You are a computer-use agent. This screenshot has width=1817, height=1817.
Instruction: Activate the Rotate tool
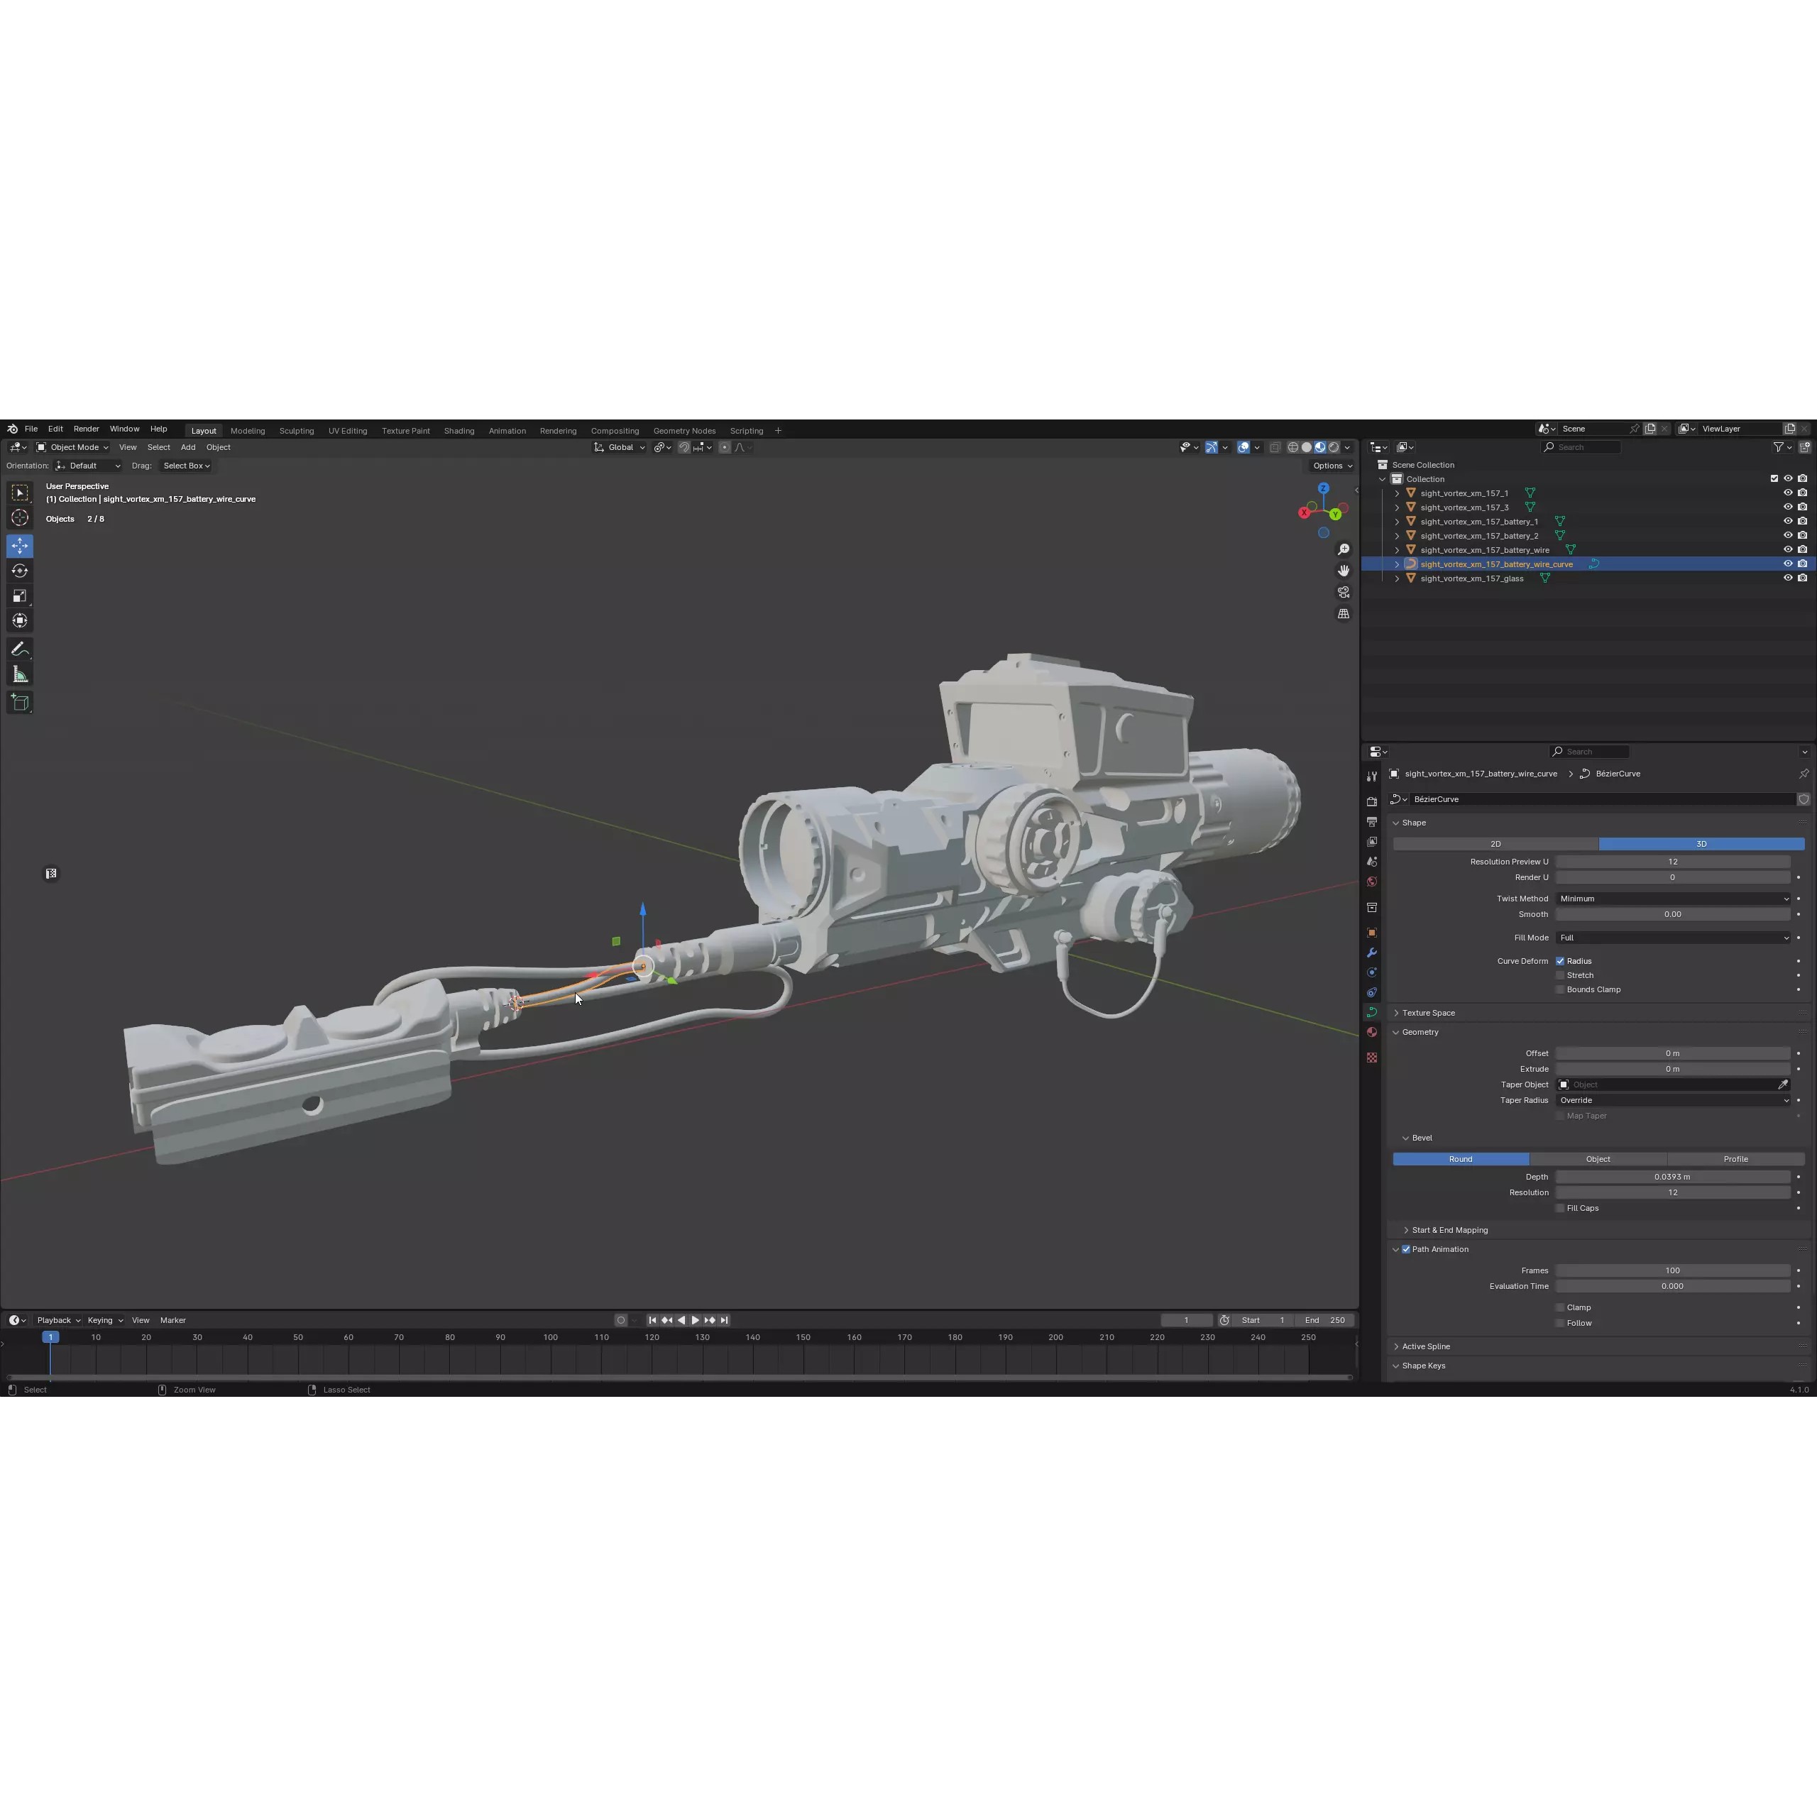[20, 571]
